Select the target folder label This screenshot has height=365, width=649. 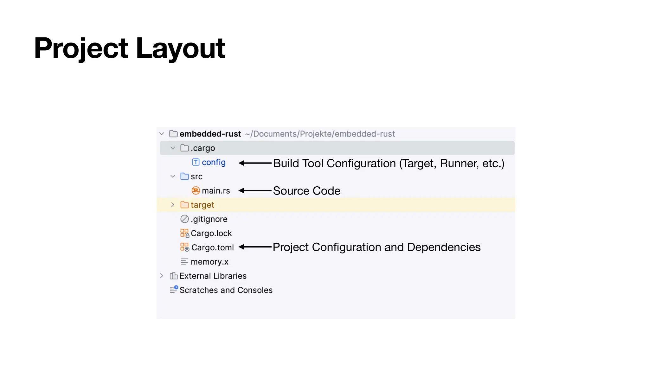(202, 205)
